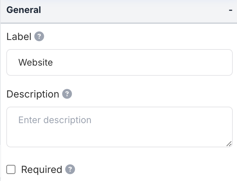
Task: Click inside the Description textarea
Action: [119, 127]
